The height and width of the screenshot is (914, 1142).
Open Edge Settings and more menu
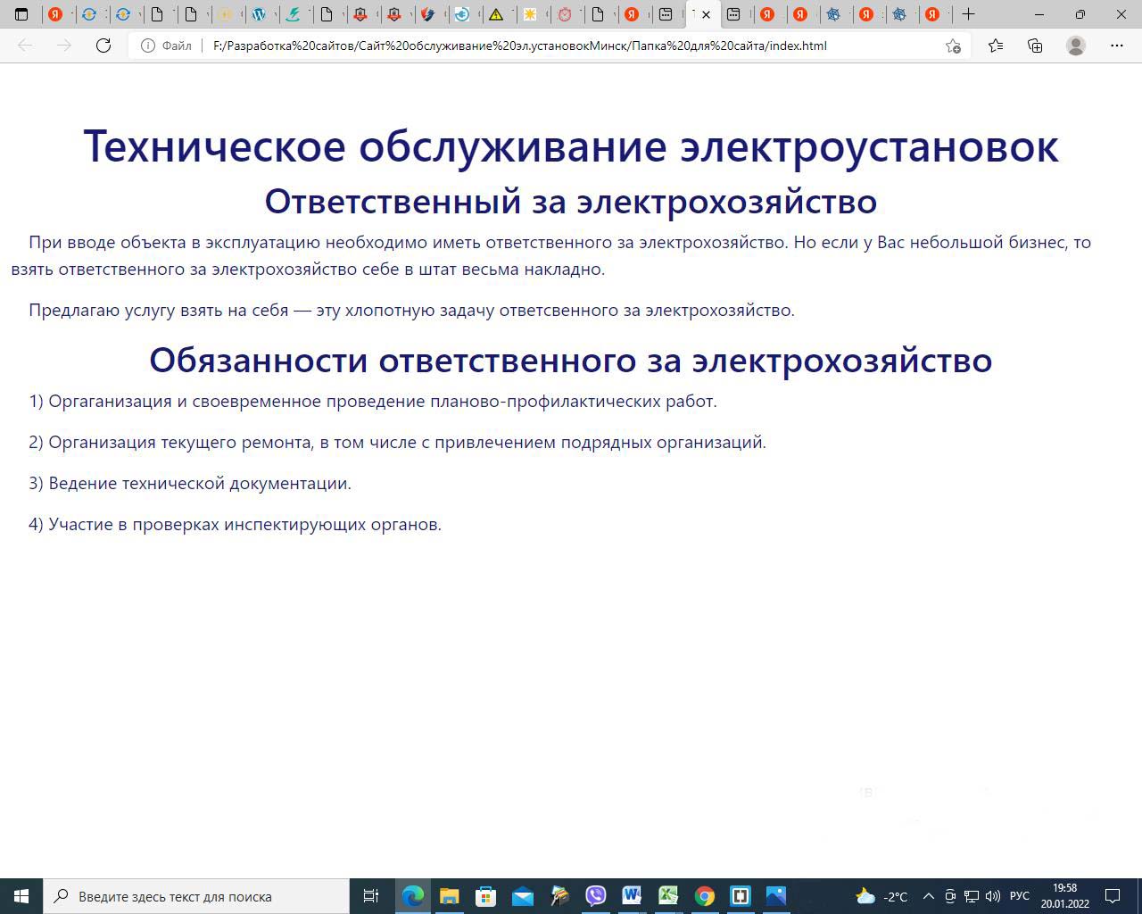point(1117,46)
